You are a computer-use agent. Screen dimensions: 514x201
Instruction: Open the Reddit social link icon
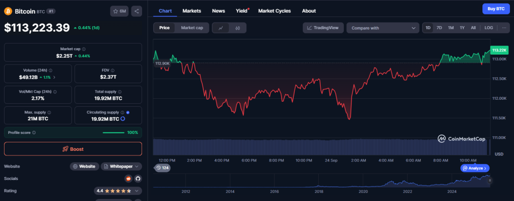tap(128, 178)
